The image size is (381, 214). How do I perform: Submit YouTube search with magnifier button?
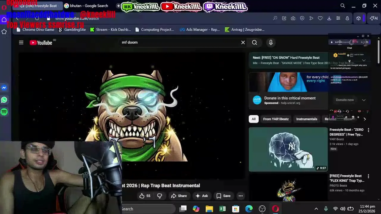[x=254, y=43]
